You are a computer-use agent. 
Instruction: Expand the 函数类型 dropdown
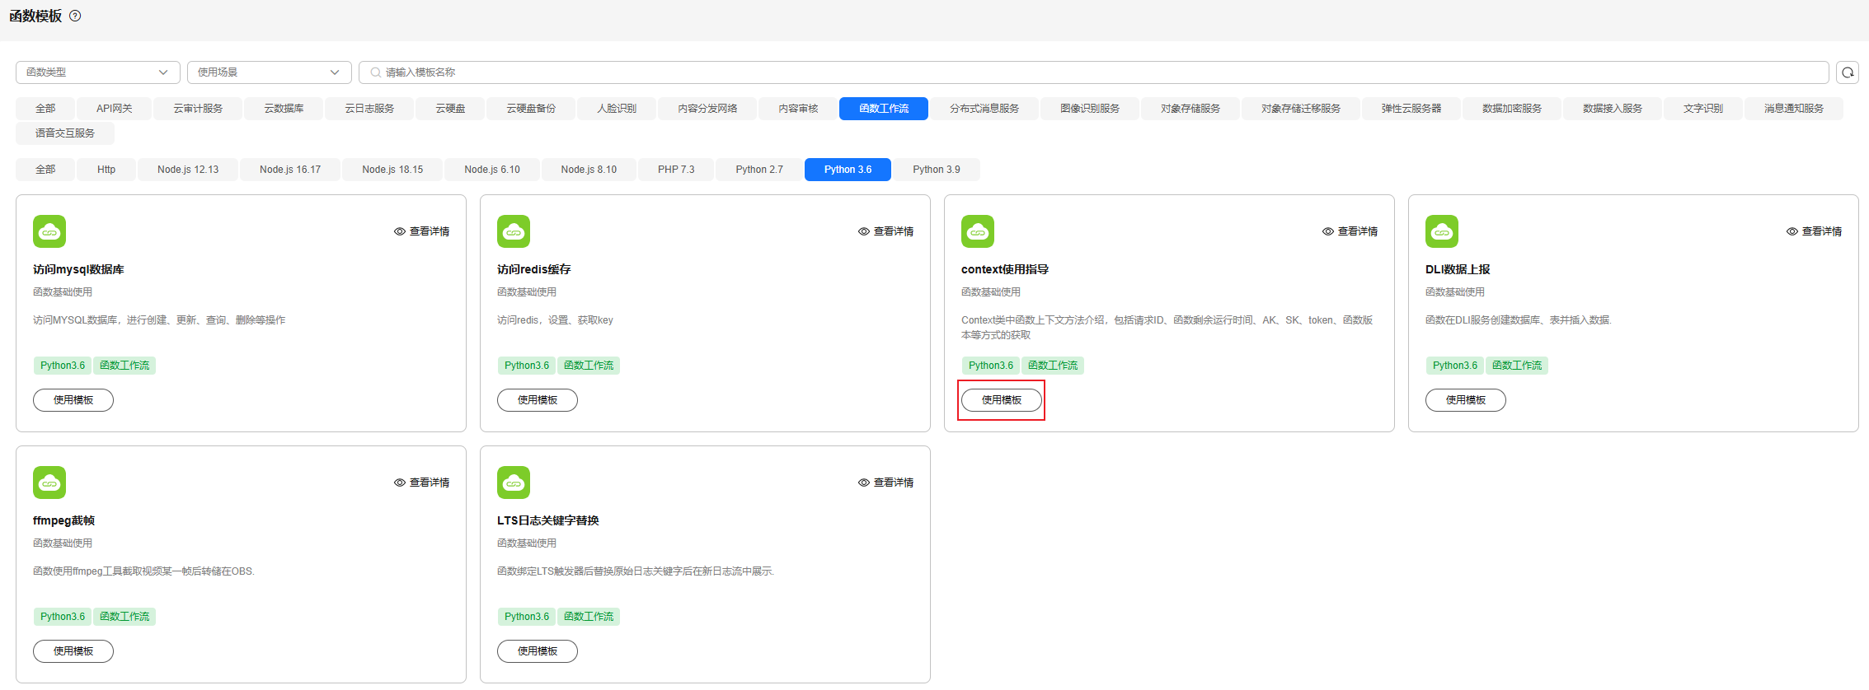[x=97, y=72]
